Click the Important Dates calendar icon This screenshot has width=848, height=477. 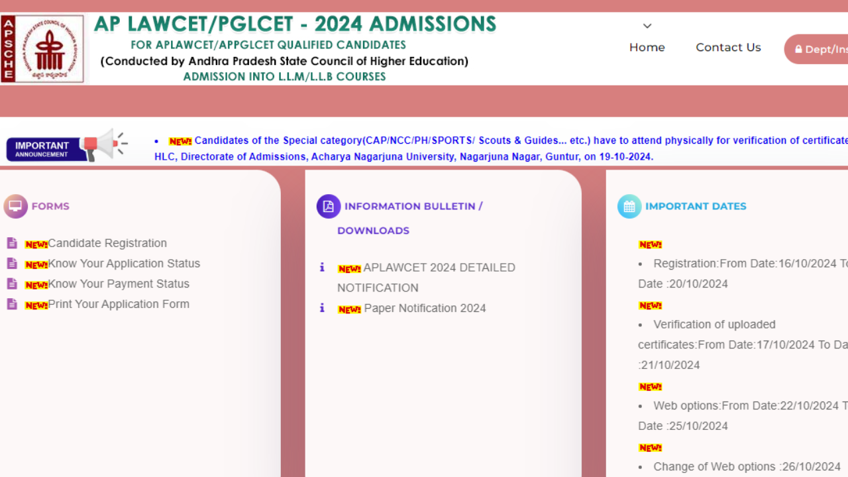(629, 206)
